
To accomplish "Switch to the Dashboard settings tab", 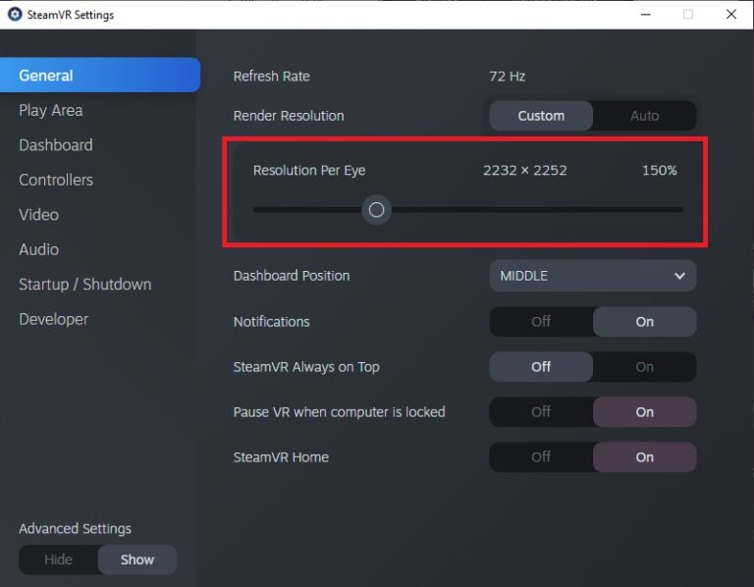I will (x=56, y=145).
